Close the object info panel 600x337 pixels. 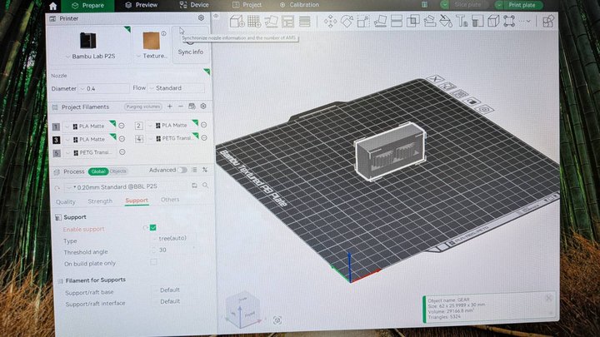coord(548,298)
